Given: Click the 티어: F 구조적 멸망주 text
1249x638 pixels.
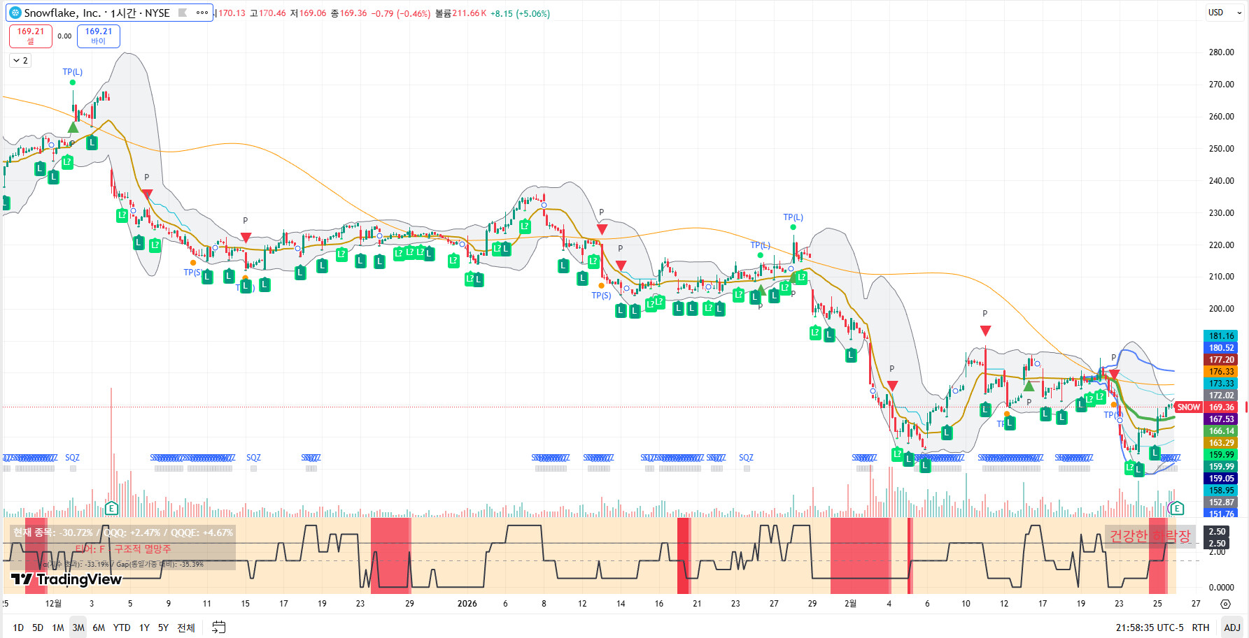Looking at the screenshot, I should (123, 549).
